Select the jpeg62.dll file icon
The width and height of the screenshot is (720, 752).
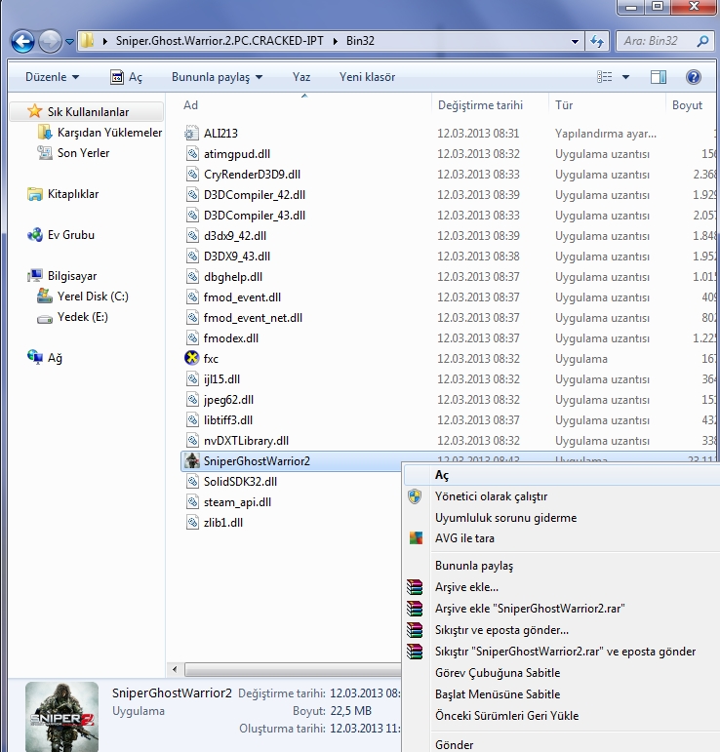click(x=192, y=400)
